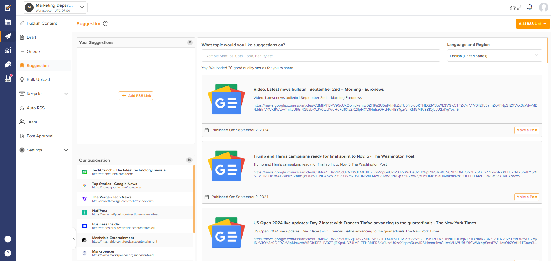Image resolution: width=551 pixels, height=261 pixels.
Task: Open the beta reports icon
Action: [x=8, y=78]
